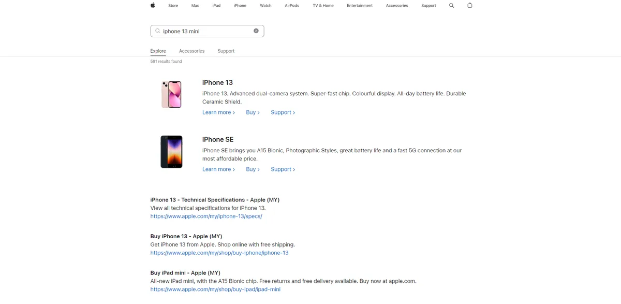The width and height of the screenshot is (621, 304).
Task: Click Buy under iPhone SE
Action: click(253, 169)
